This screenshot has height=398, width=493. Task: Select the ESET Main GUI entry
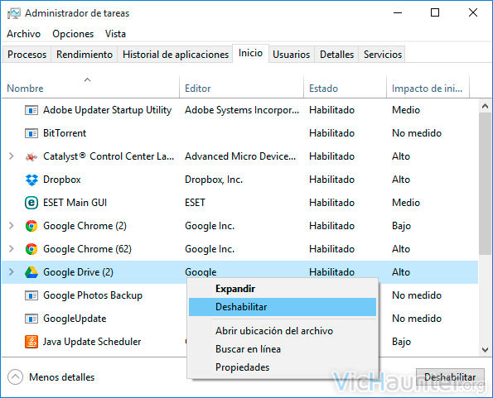point(75,203)
